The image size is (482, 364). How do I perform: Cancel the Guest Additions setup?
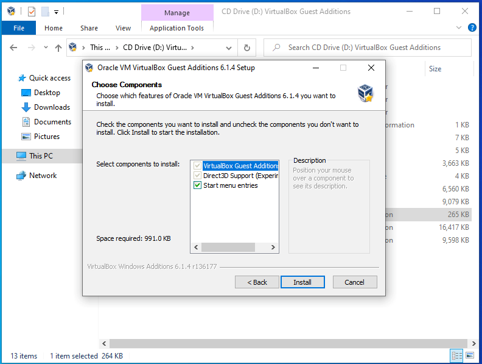[x=355, y=282]
